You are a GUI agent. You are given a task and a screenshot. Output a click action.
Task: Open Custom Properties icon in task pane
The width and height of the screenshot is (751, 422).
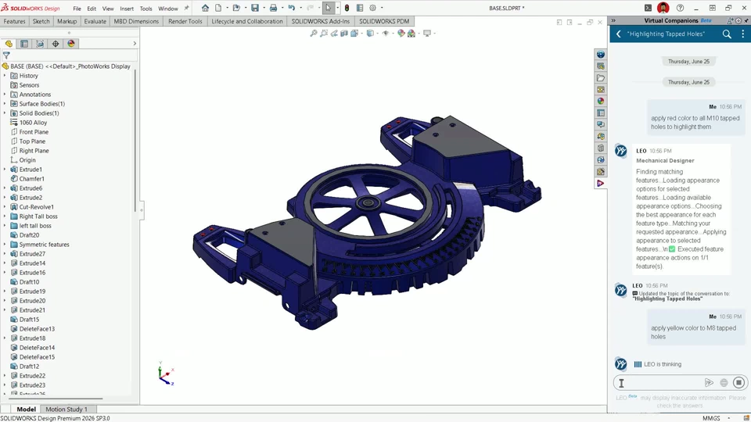(601, 113)
